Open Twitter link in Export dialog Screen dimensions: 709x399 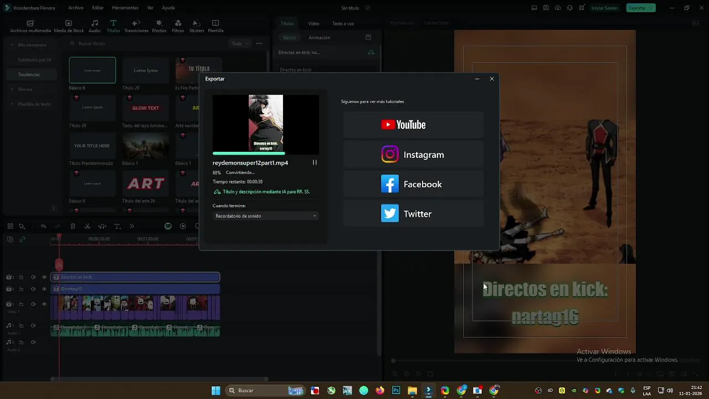click(413, 213)
